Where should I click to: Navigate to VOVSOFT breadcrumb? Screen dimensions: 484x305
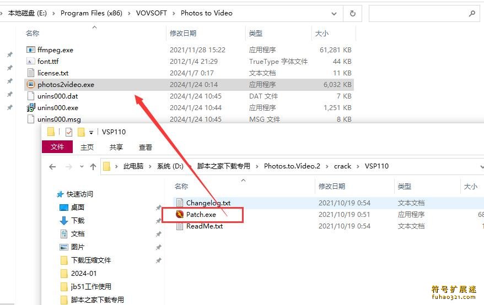click(151, 13)
